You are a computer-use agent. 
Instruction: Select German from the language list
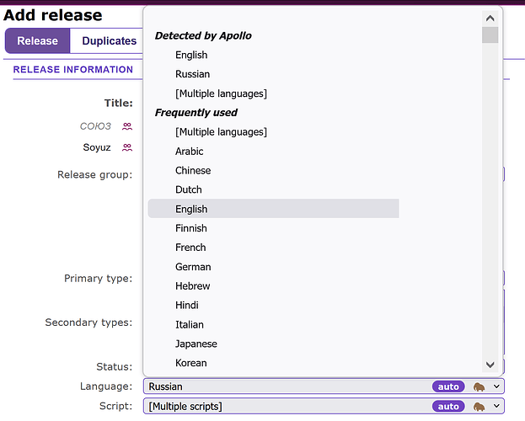coord(193,267)
